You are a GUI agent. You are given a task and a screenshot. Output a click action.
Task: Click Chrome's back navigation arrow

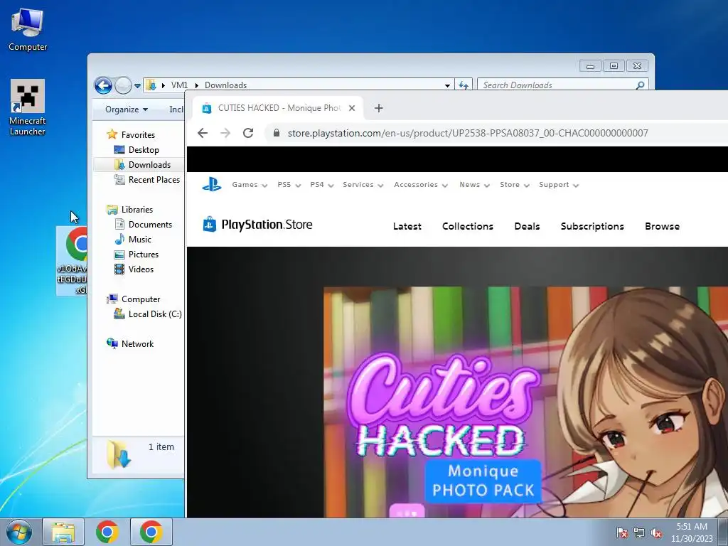tap(203, 133)
